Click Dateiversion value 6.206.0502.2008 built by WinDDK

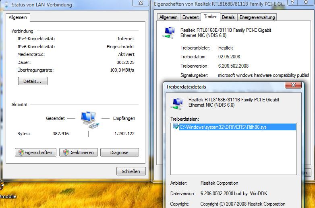coord(234,194)
